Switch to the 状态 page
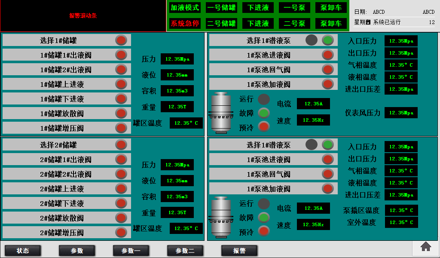Image resolution: width=440 pixels, height=258 pixels. pos(23,251)
